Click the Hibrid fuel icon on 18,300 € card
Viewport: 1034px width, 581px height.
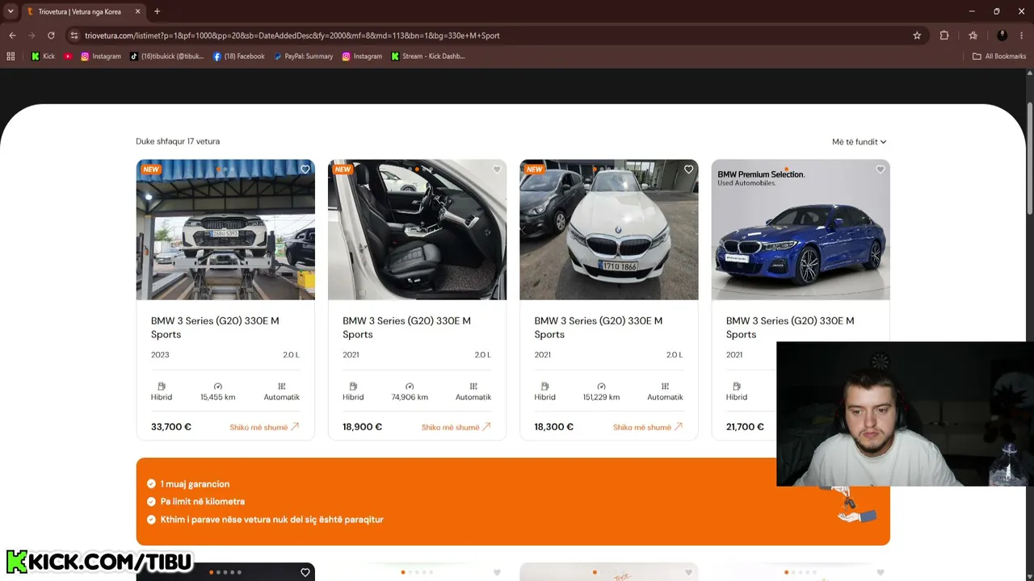click(x=544, y=387)
